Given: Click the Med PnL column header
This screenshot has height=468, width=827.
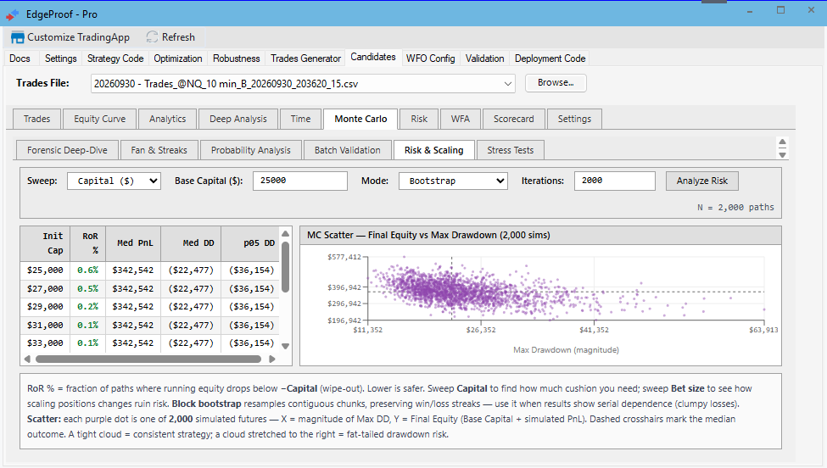Looking at the screenshot, I should (x=135, y=243).
